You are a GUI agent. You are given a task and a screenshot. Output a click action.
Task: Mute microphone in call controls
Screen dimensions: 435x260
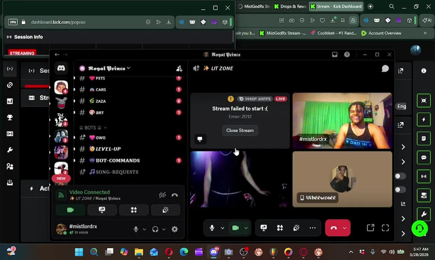212,228
